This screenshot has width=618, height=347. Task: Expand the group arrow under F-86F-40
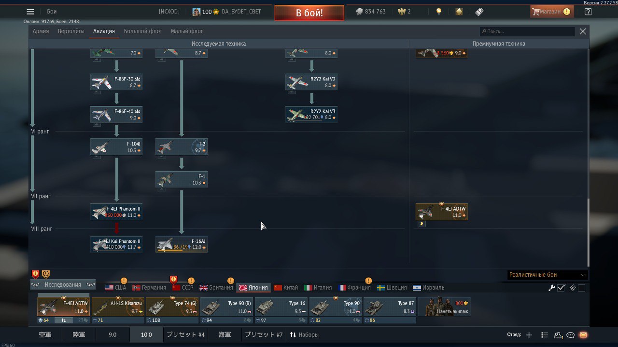(97, 124)
